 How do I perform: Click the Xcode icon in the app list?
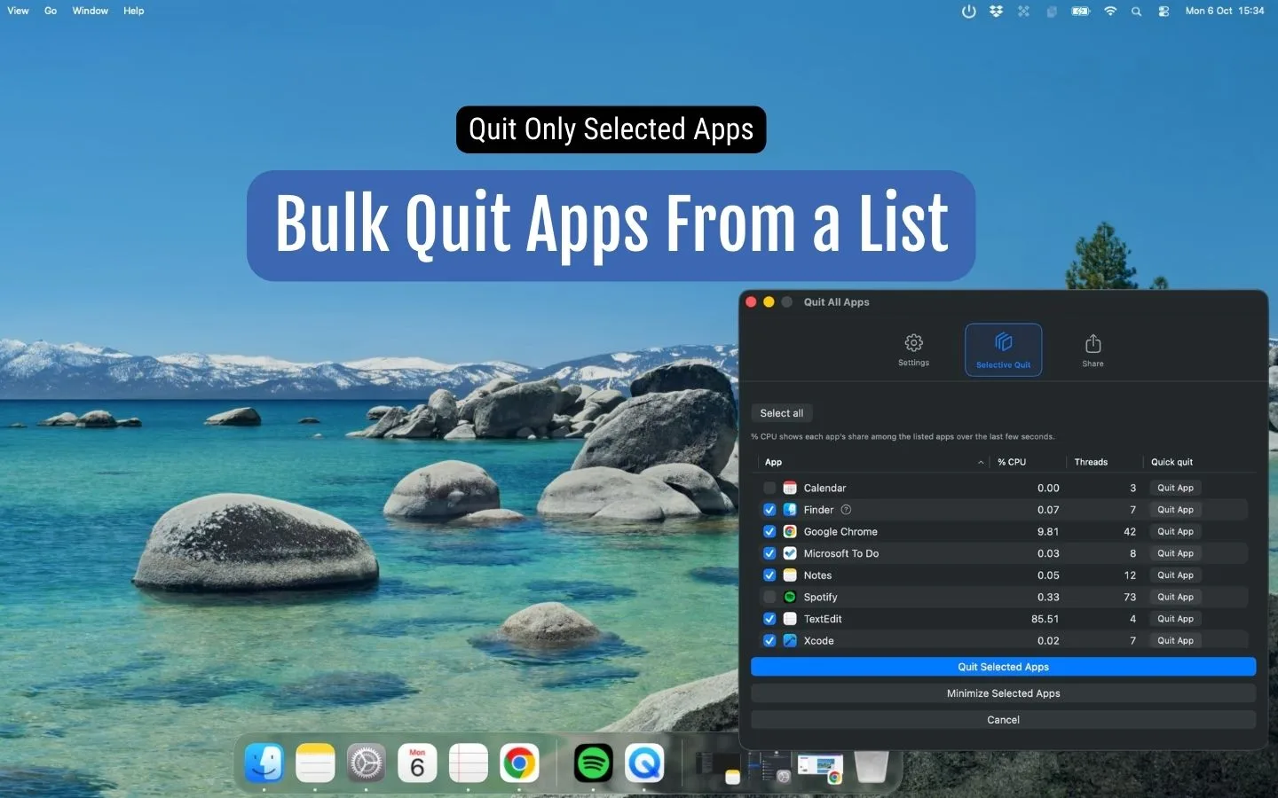(x=790, y=640)
